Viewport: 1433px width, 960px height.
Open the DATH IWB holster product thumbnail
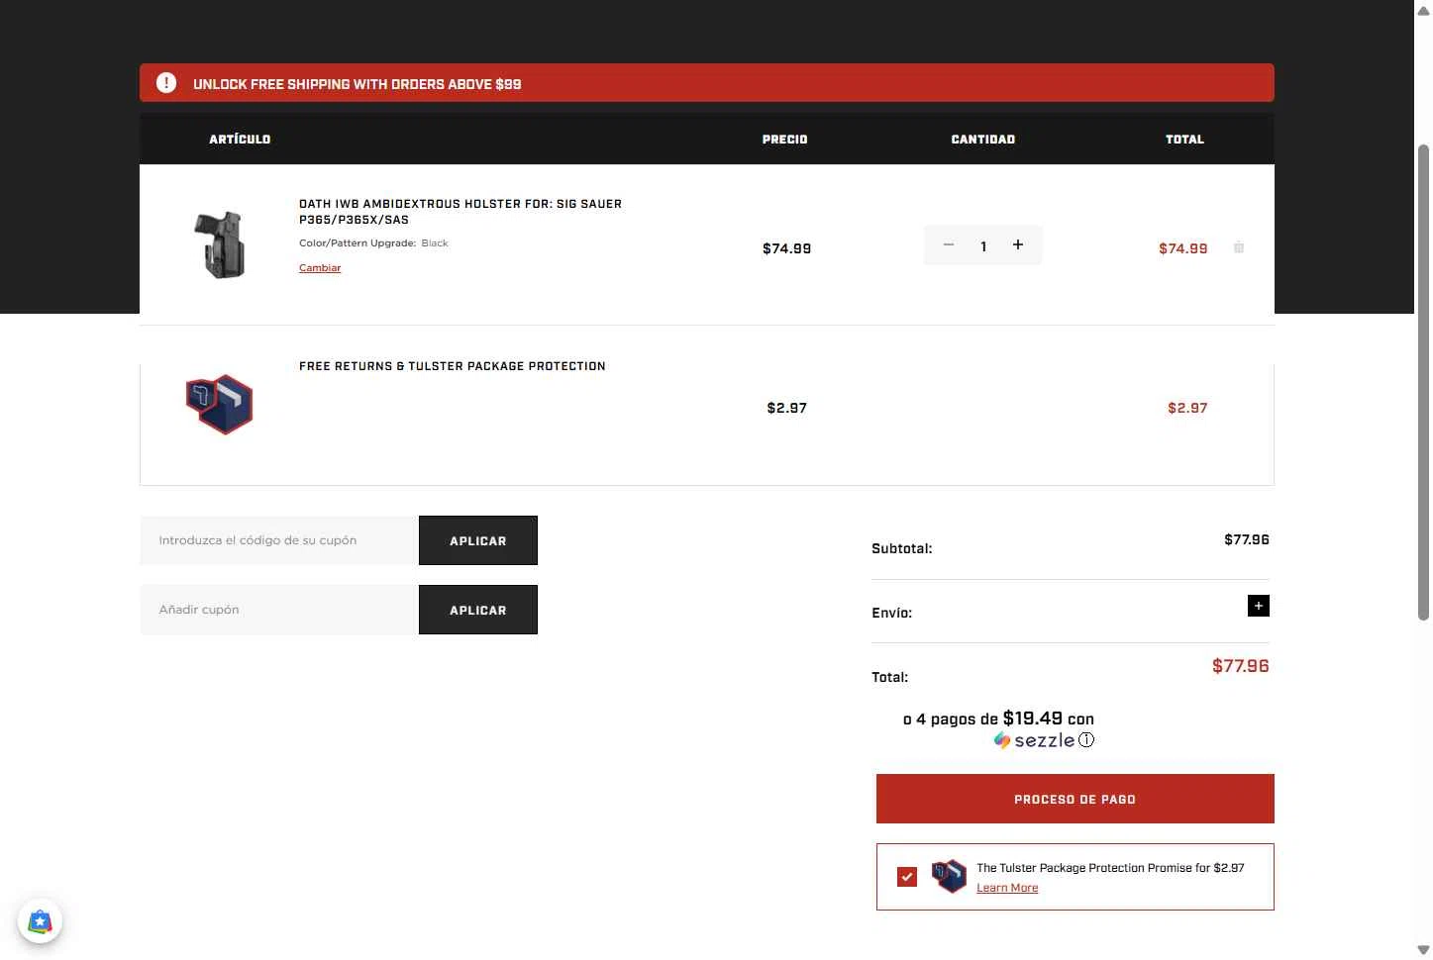[219, 244]
